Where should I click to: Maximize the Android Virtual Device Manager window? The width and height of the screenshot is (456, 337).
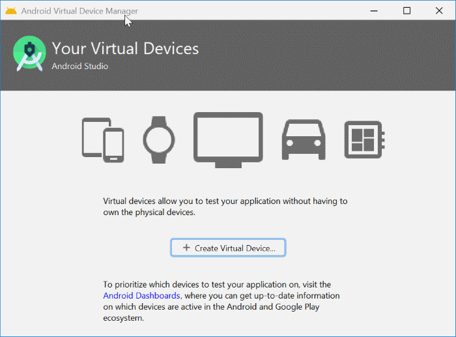coord(406,11)
